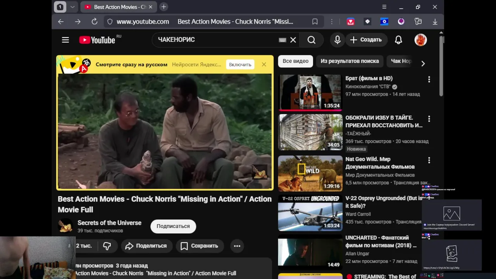Open the on-screen keyboard in search box
This screenshot has height=279, width=496.
[282, 40]
